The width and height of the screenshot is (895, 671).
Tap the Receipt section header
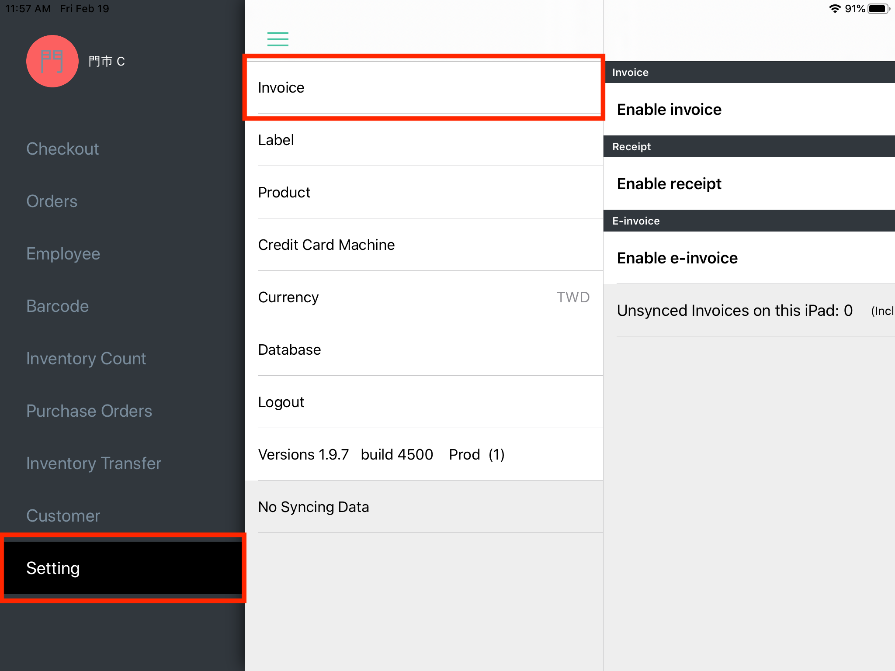pos(749,146)
